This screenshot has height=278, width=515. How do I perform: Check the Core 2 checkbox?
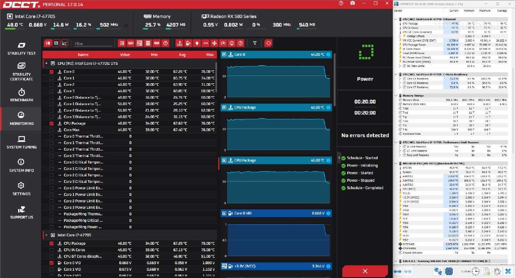click(x=51, y=85)
